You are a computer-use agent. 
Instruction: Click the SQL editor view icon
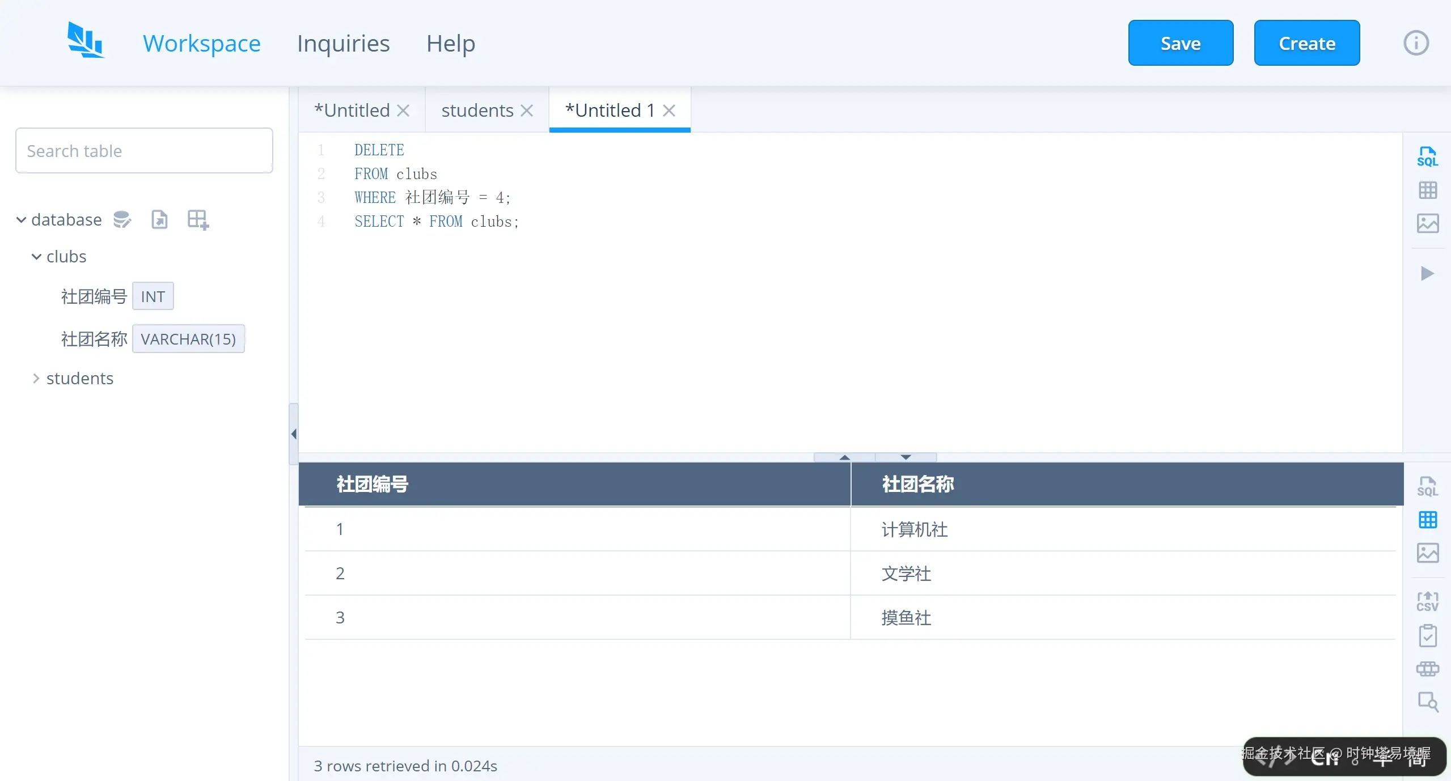pyautogui.click(x=1427, y=156)
